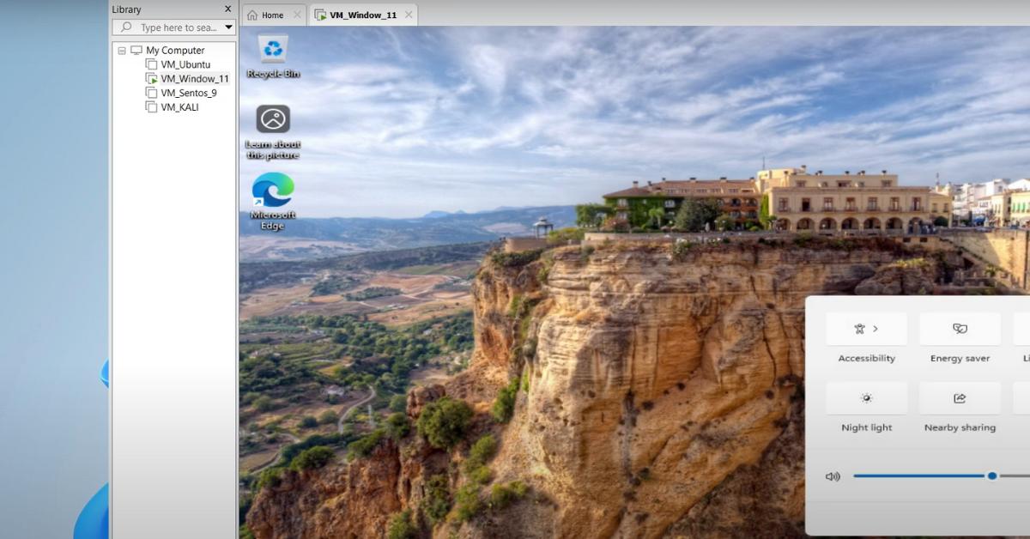Collapse the My Computer tree node

(122, 51)
